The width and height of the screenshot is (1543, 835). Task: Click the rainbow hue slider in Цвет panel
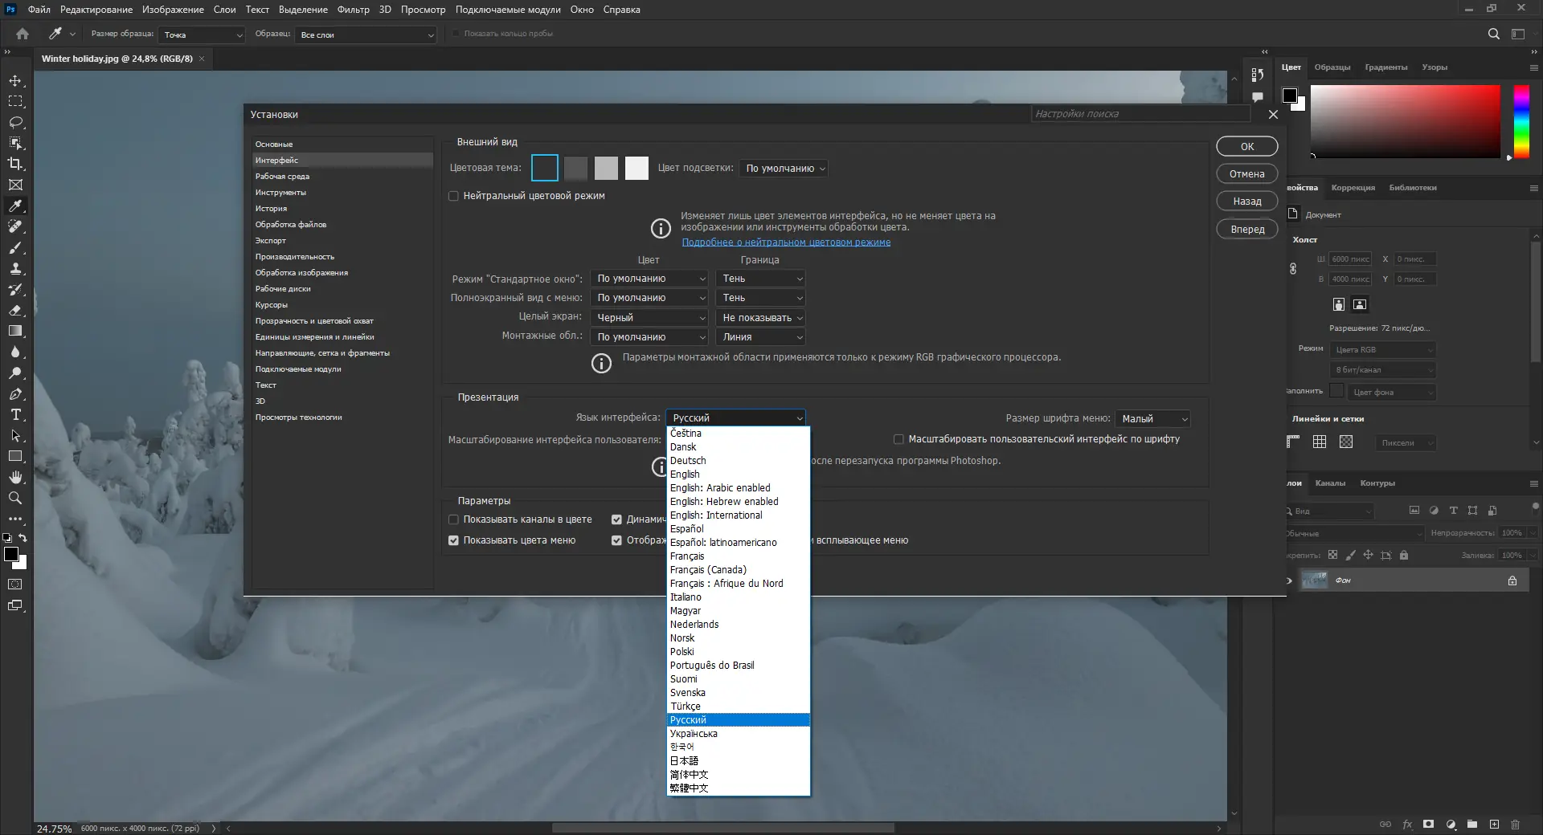[1521, 122]
